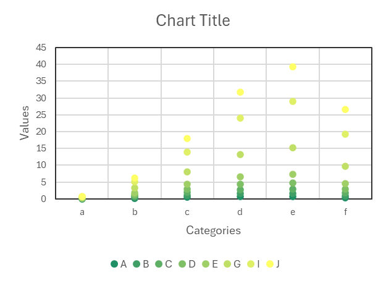
Task: Select the Chart Title text
Action: [193, 20]
